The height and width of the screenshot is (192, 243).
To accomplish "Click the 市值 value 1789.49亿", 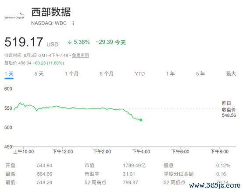I will [x=134, y=166].
